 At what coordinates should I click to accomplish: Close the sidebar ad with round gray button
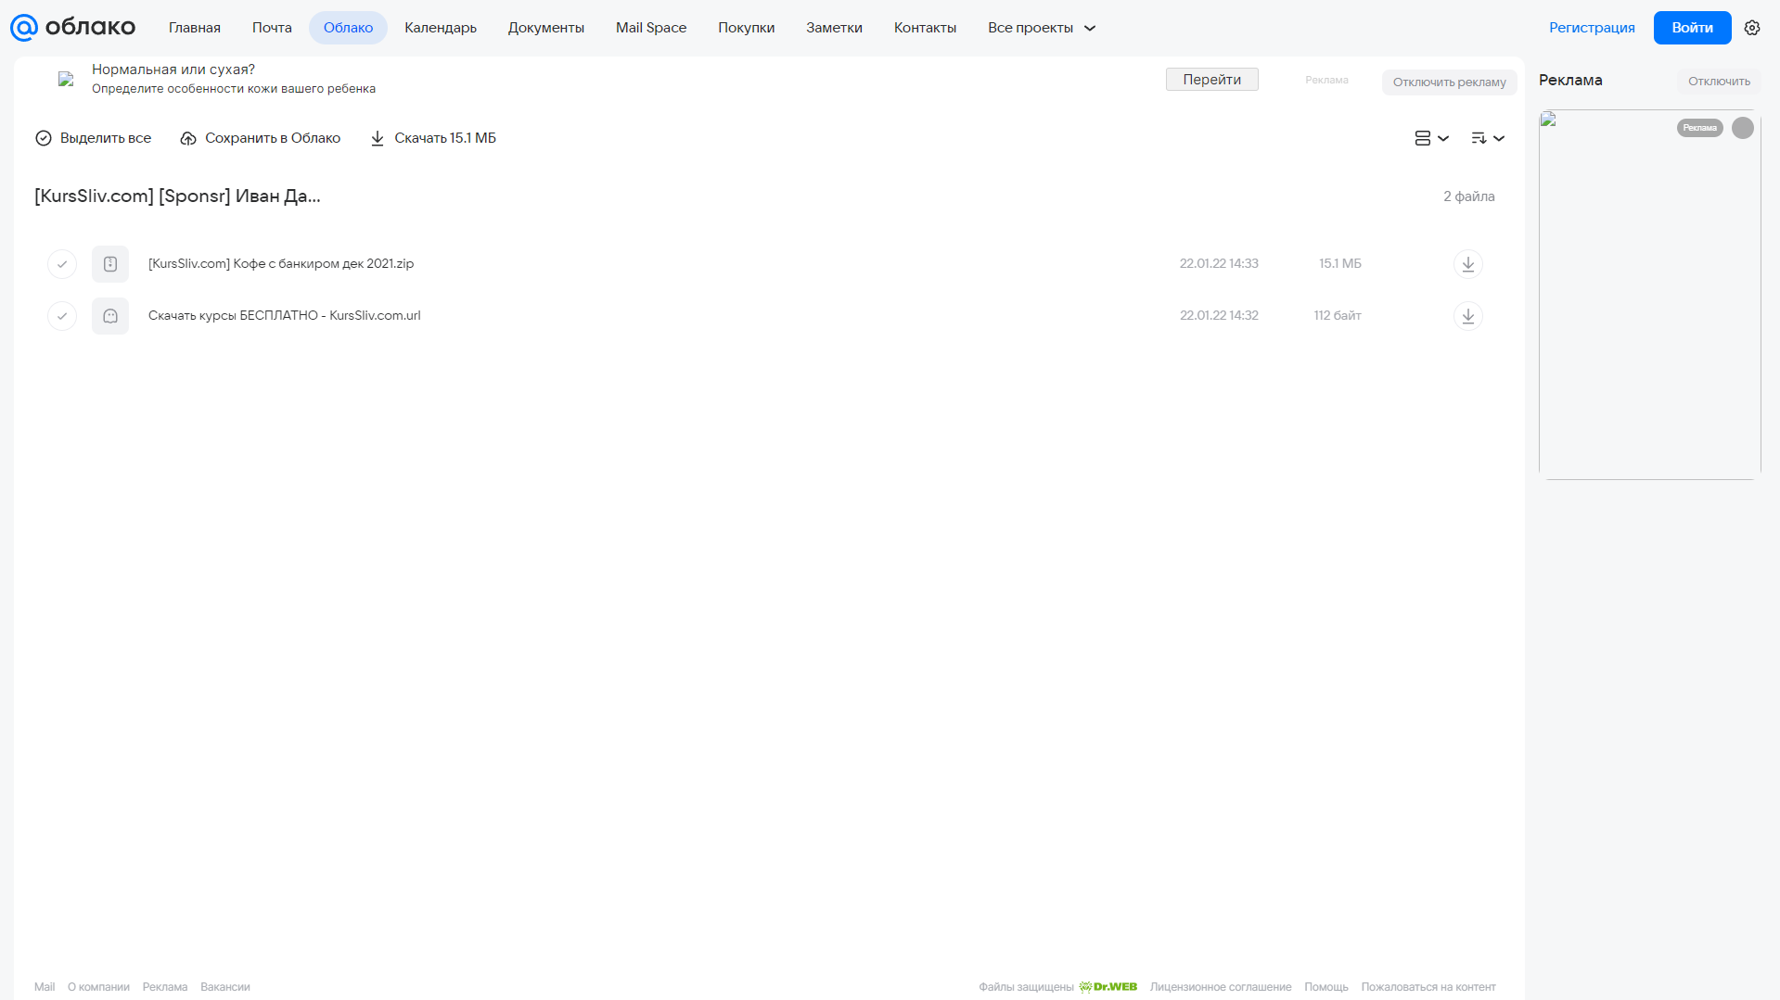click(1743, 128)
